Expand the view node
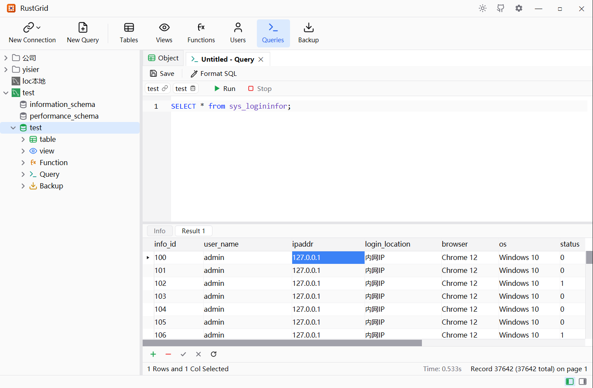Viewport: 593px width, 388px height. [23, 151]
